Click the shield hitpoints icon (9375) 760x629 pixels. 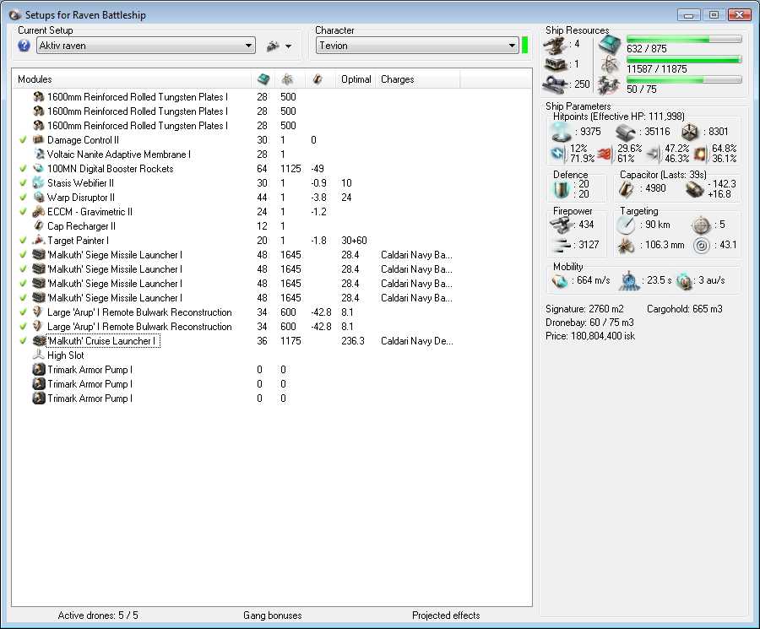click(x=562, y=132)
